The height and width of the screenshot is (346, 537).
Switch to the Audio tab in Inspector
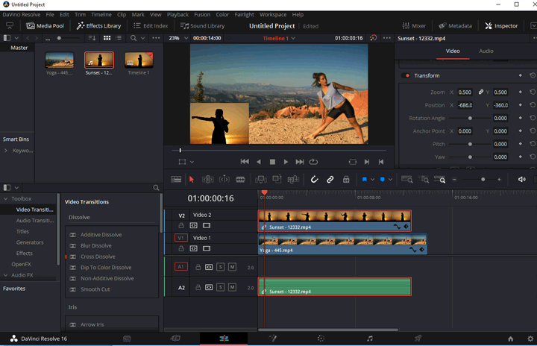[x=486, y=51]
